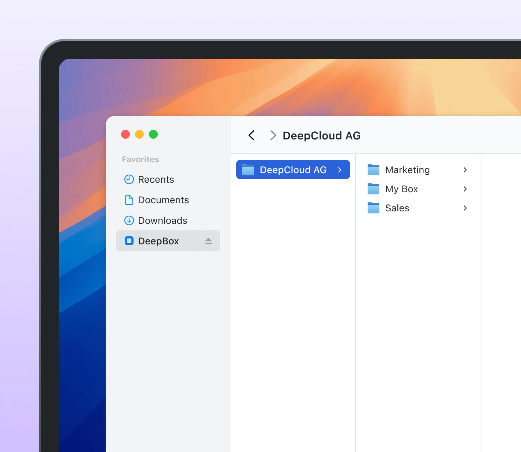Select the Sales folder name
This screenshot has width=521, height=452.
397,208
